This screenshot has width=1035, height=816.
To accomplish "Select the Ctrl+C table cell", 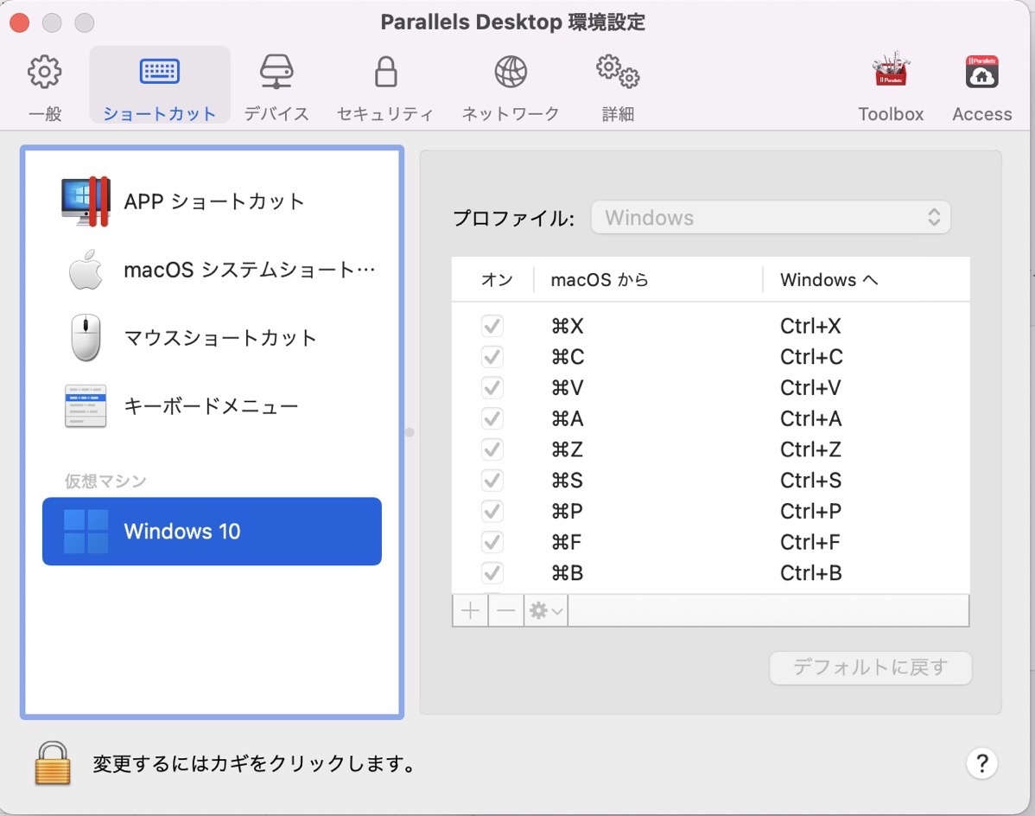I will tap(811, 356).
